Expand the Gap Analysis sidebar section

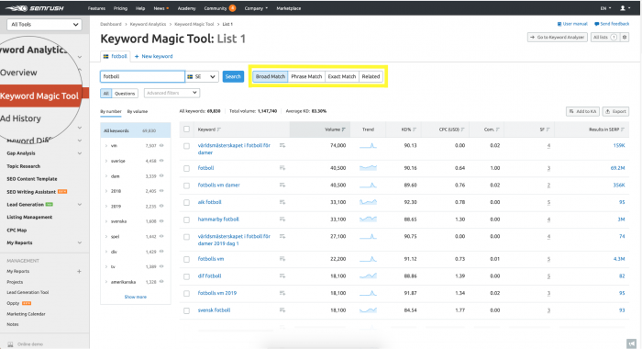coord(80,153)
